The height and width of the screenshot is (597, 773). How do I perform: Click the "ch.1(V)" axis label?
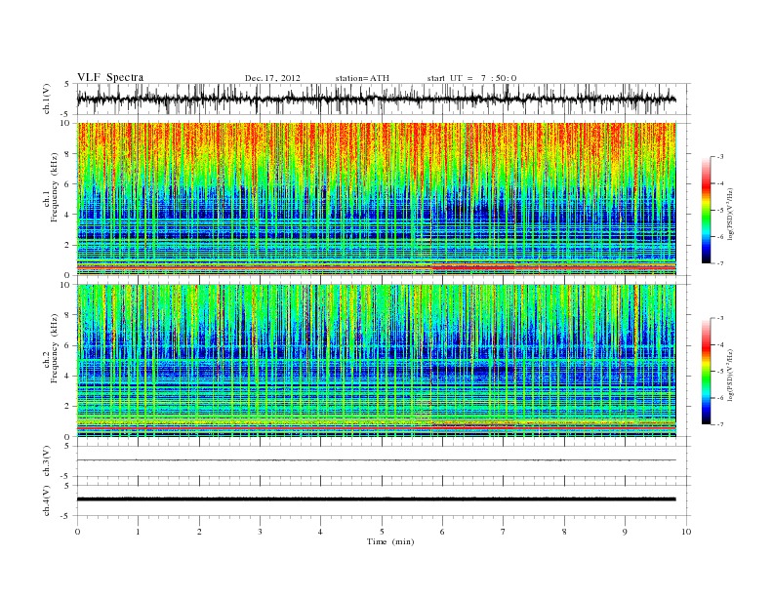47,100
